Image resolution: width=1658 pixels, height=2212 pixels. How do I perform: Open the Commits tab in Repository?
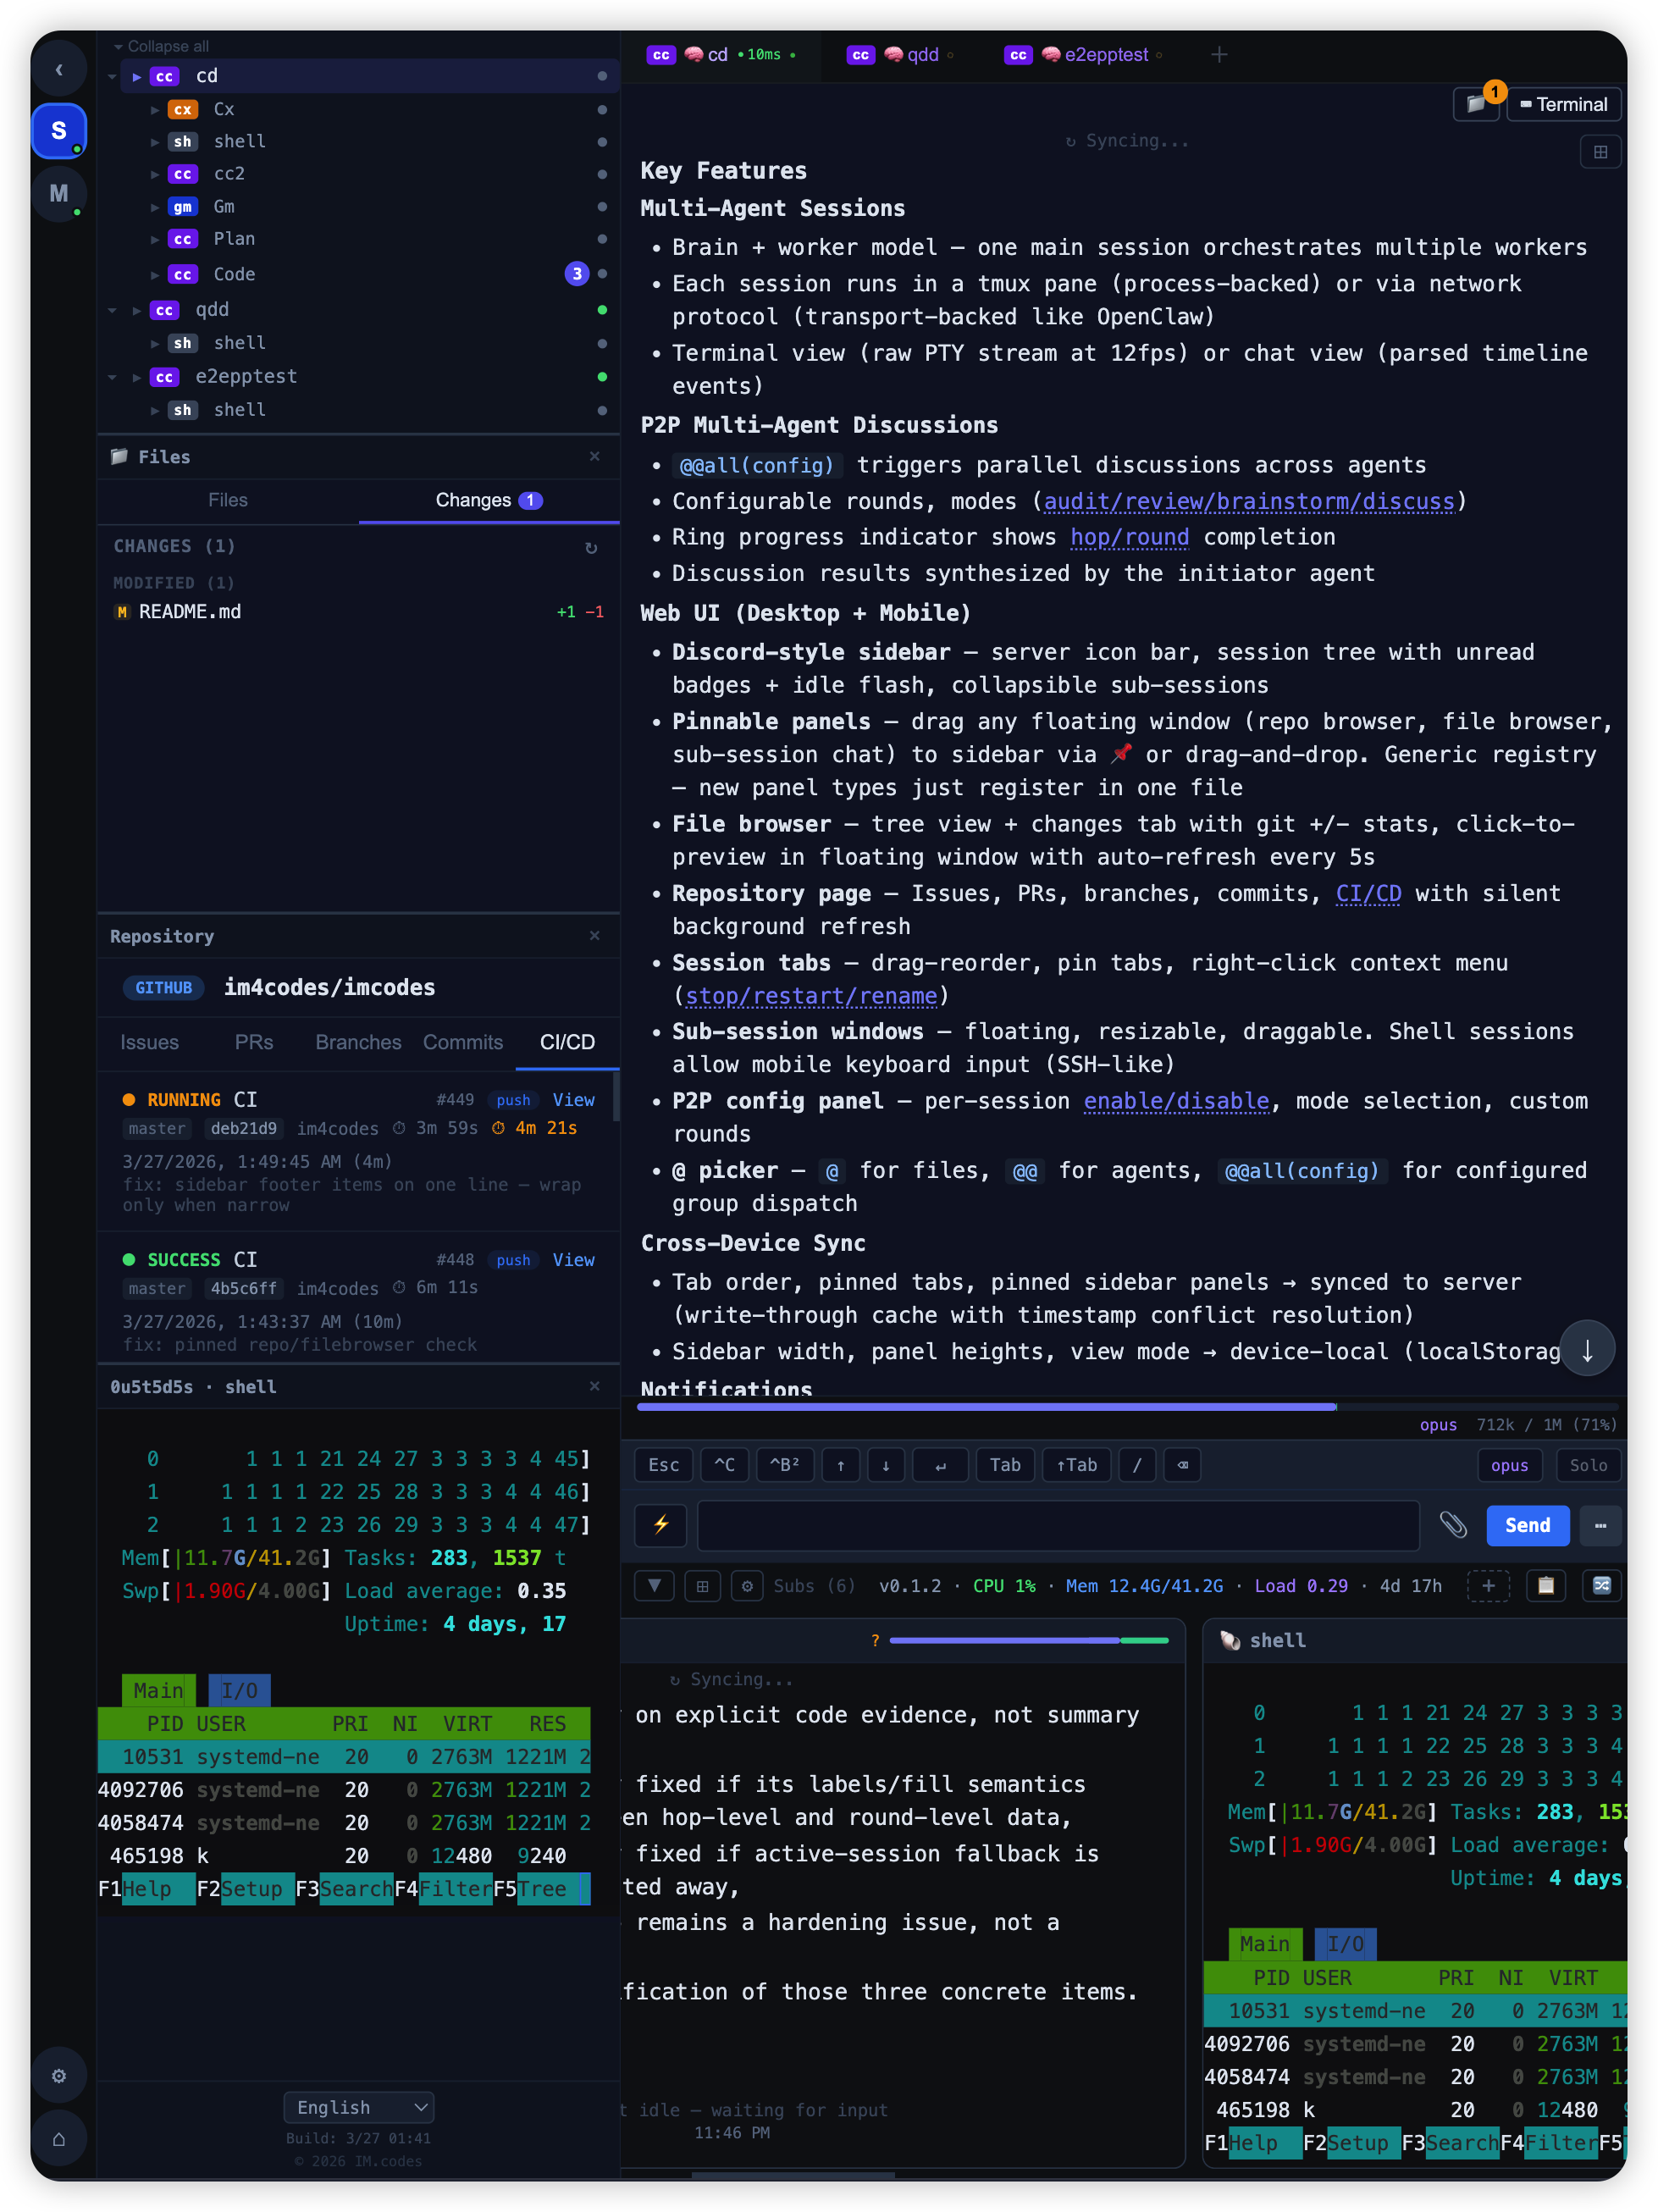462,1042
